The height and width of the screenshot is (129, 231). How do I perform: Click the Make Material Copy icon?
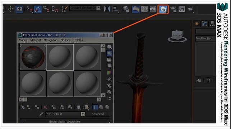(x=54, y=107)
